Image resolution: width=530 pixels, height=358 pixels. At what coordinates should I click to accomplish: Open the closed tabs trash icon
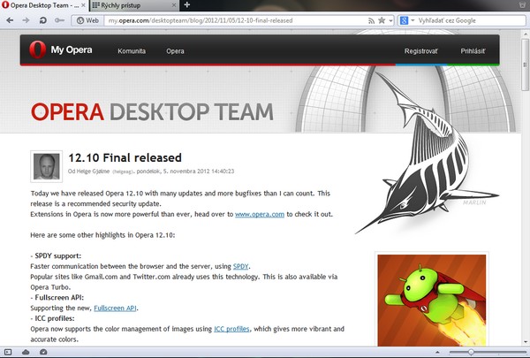click(523, 5)
